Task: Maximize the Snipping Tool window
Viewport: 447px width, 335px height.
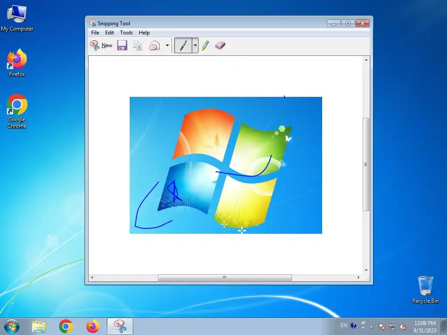Action: 348,24
